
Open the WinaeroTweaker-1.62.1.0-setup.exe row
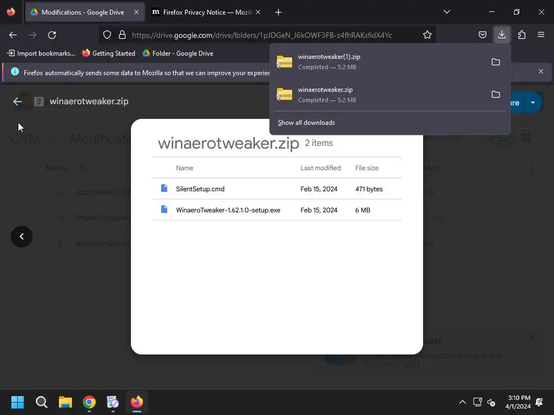tap(276, 210)
